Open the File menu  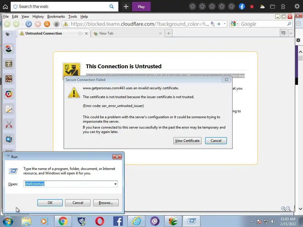[x=6, y=17]
